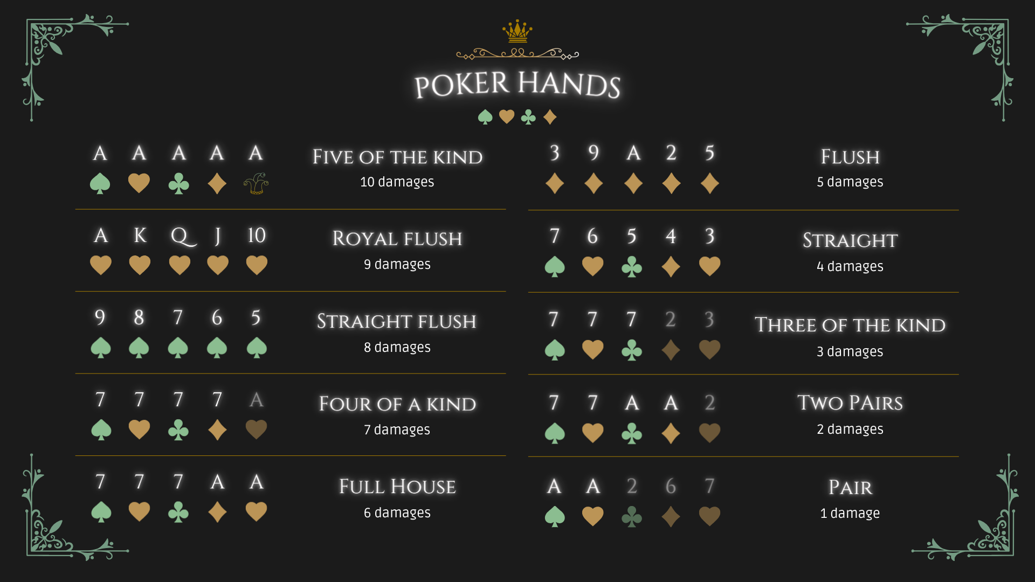Screen dimensions: 1035x582
Task: Click the dimmed club under the 2 in Pair row
Action: pos(632,516)
